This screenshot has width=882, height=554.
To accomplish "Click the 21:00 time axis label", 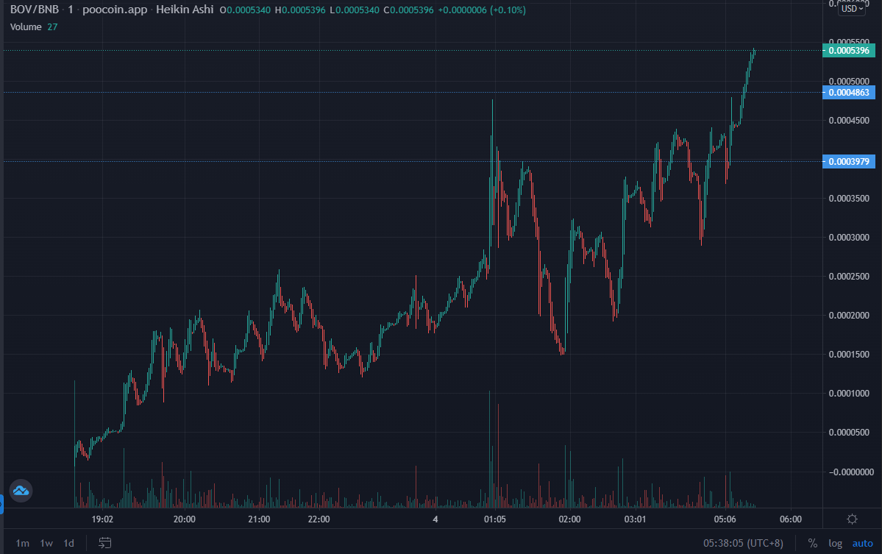I will (x=259, y=519).
